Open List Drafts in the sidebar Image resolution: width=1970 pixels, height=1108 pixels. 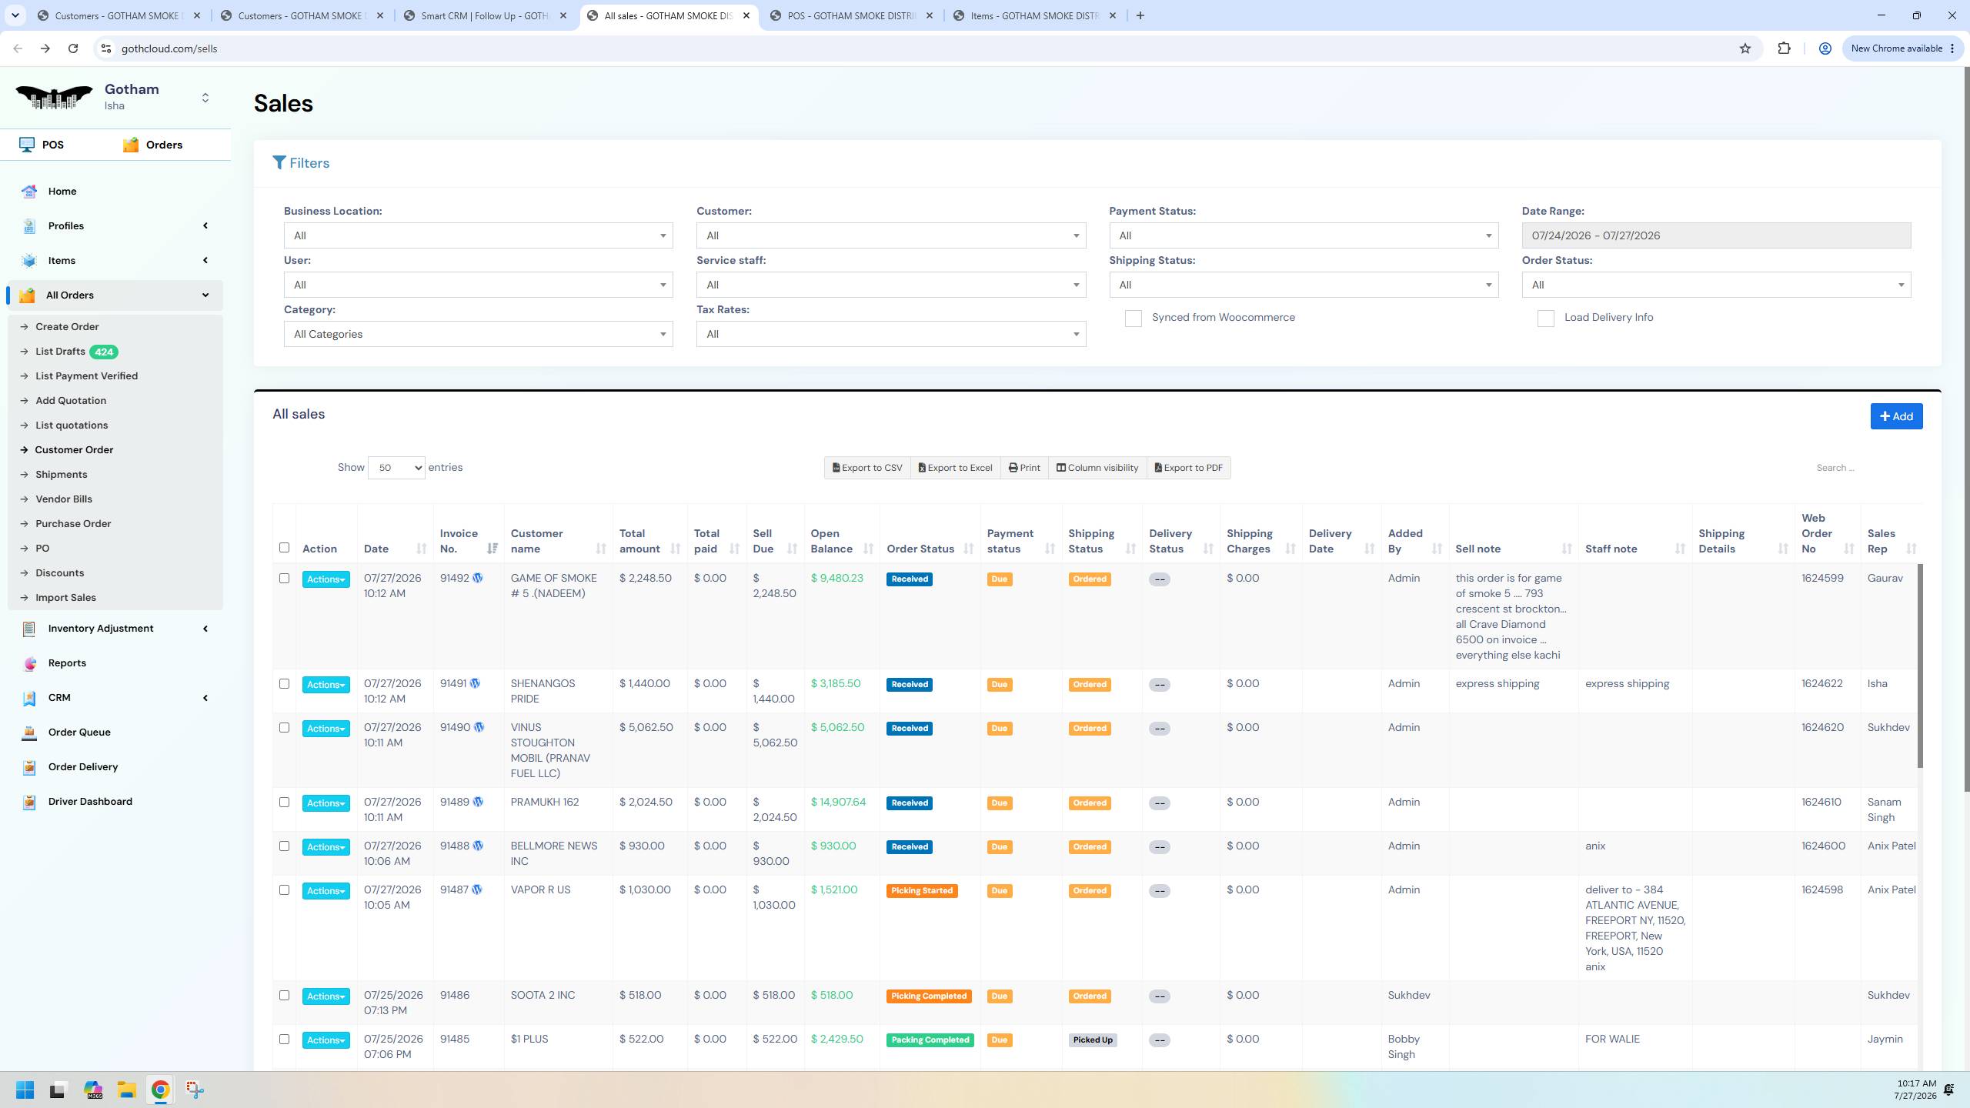click(60, 352)
